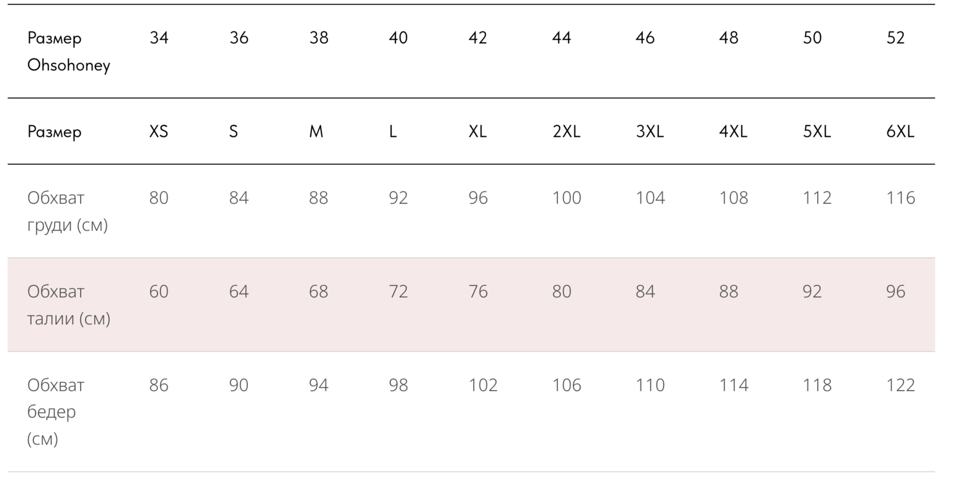Click the 'Размер Ohsohoney' row header
The width and height of the screenshot is (966, 479).
click(68, 51)
